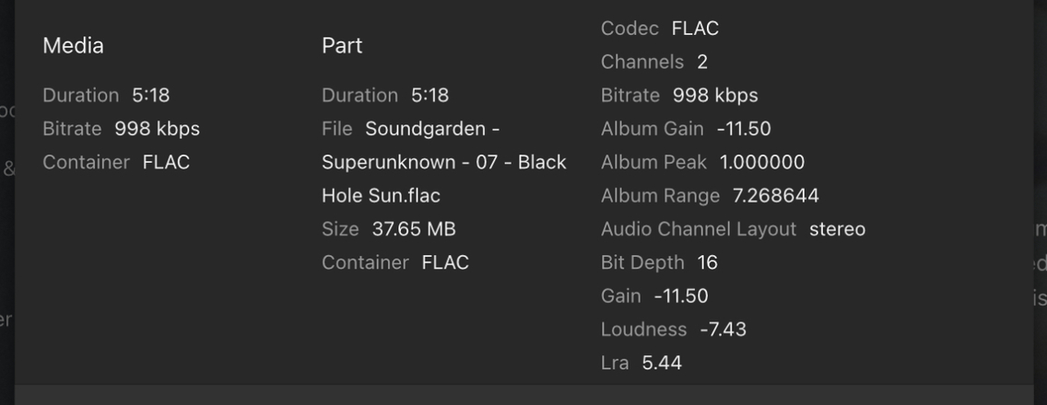Image resolution: width=1047 pixels, height=405 pixels.
Task: Click the Duration value under Part
Action: pyautogui.click(x=429, y=95)
